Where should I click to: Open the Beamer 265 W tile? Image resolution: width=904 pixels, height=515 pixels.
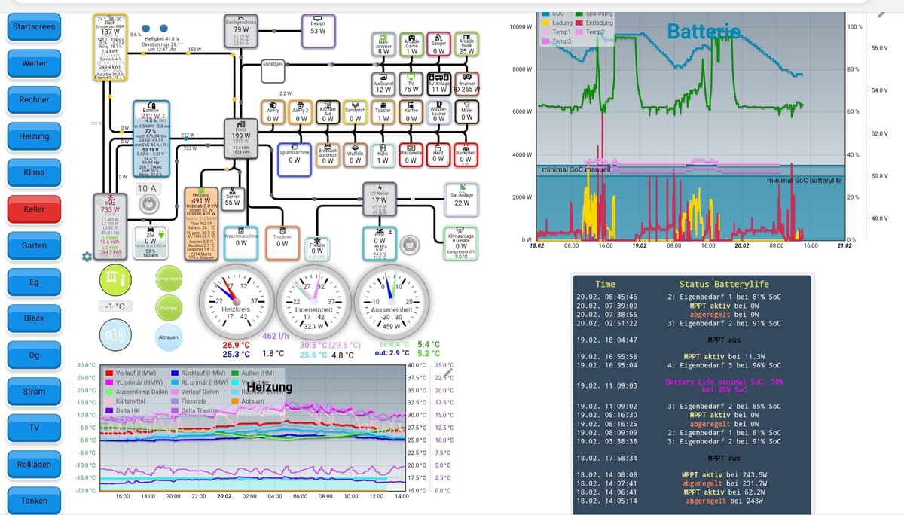(x=467, y=84)
